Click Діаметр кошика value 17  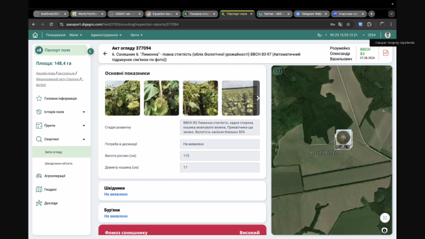220,167
